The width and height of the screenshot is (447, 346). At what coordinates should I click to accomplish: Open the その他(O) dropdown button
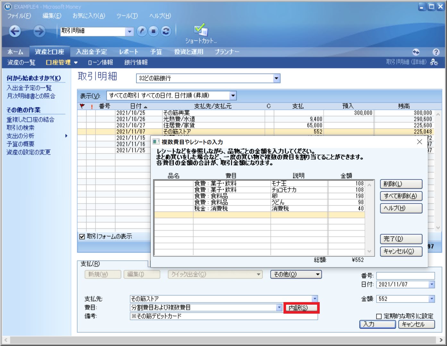click(x=296, y=275)
